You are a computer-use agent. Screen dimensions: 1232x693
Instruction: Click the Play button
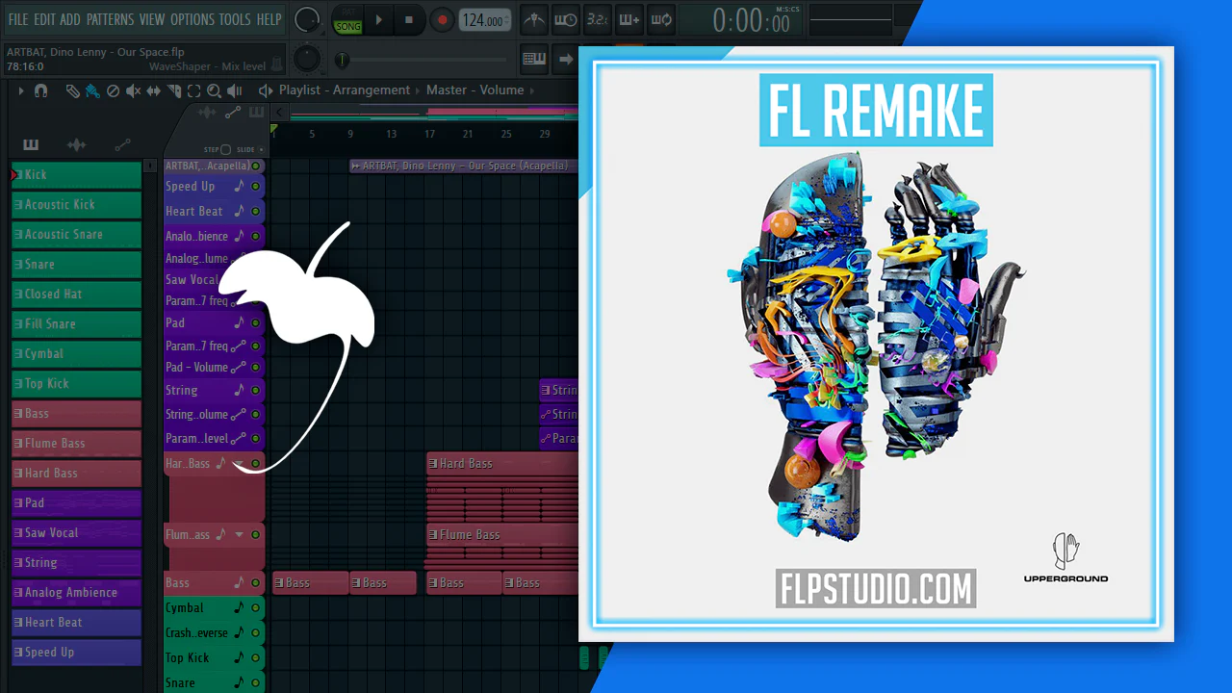(x=378, y=20)
